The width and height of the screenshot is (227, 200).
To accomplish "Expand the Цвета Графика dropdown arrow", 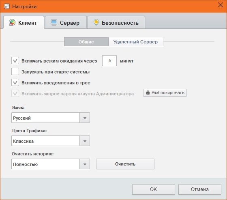I will pos(85,141).
